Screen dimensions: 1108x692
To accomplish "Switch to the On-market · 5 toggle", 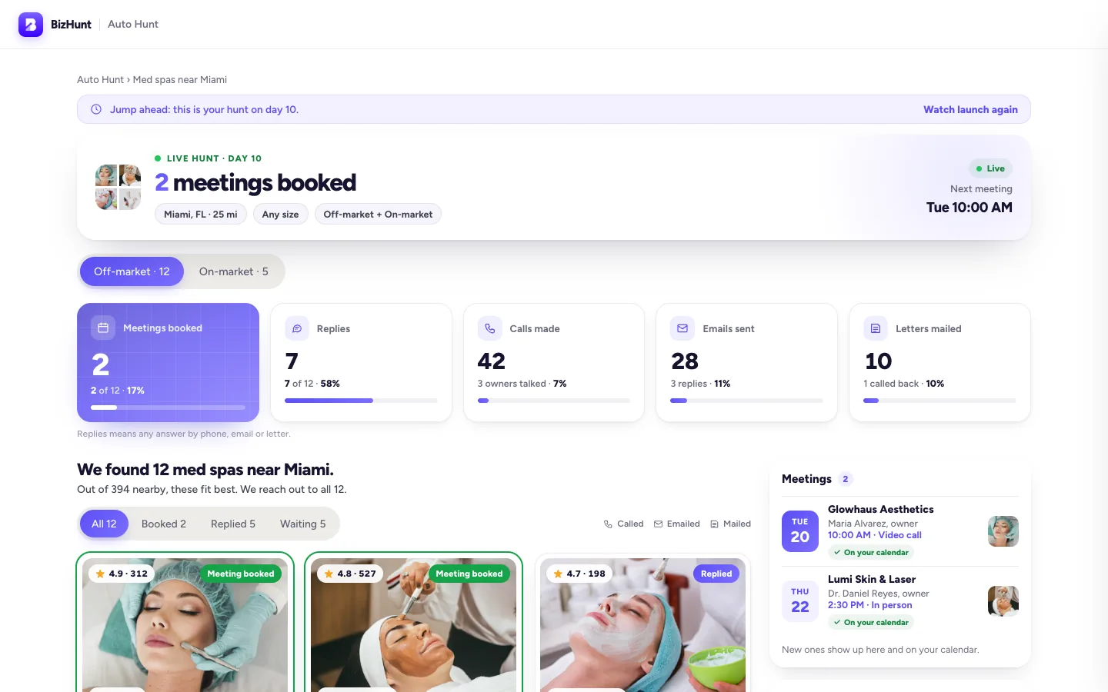I will (x=234, y=271).
